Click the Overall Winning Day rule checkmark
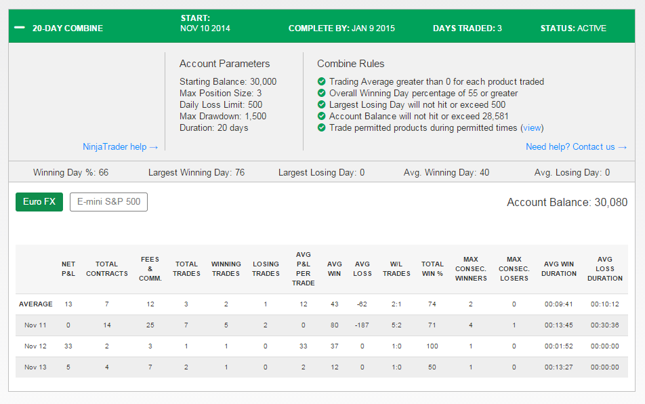Viewport: 645px width, 404px height. point(322,93)
